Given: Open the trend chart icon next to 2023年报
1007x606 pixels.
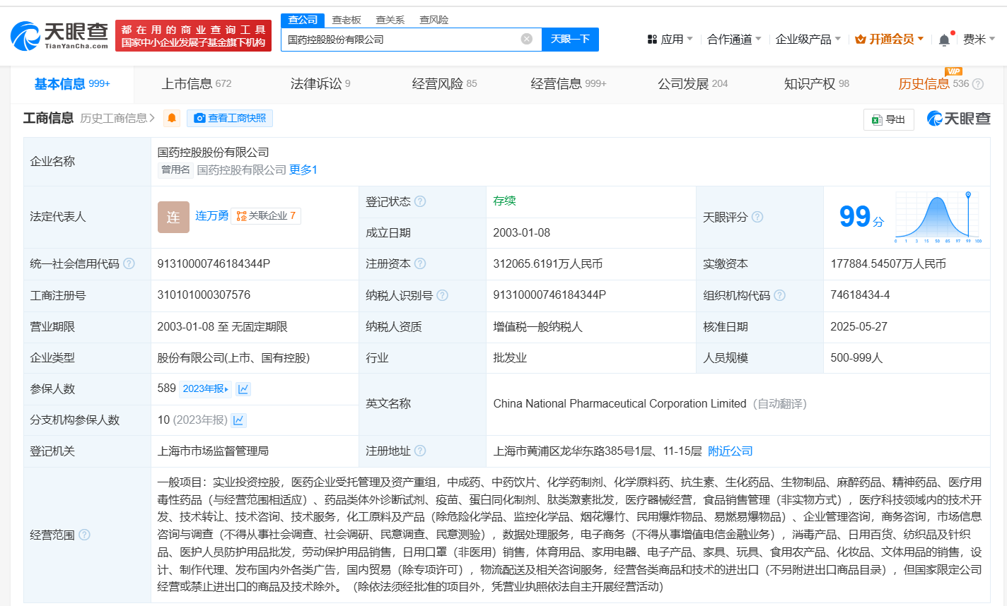Looking at the screenshot, I should click(243, 389).
